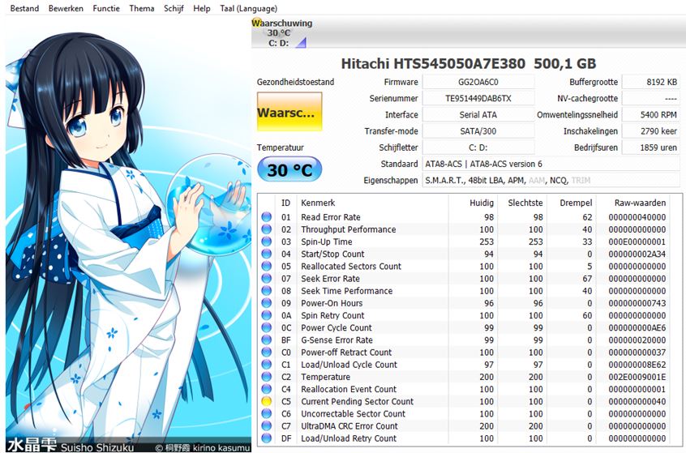Click raw value 00000000743 of Power-On Hours
Viewport: 686px width, 453px height.
pyautogui.click(x=637, y=303)
